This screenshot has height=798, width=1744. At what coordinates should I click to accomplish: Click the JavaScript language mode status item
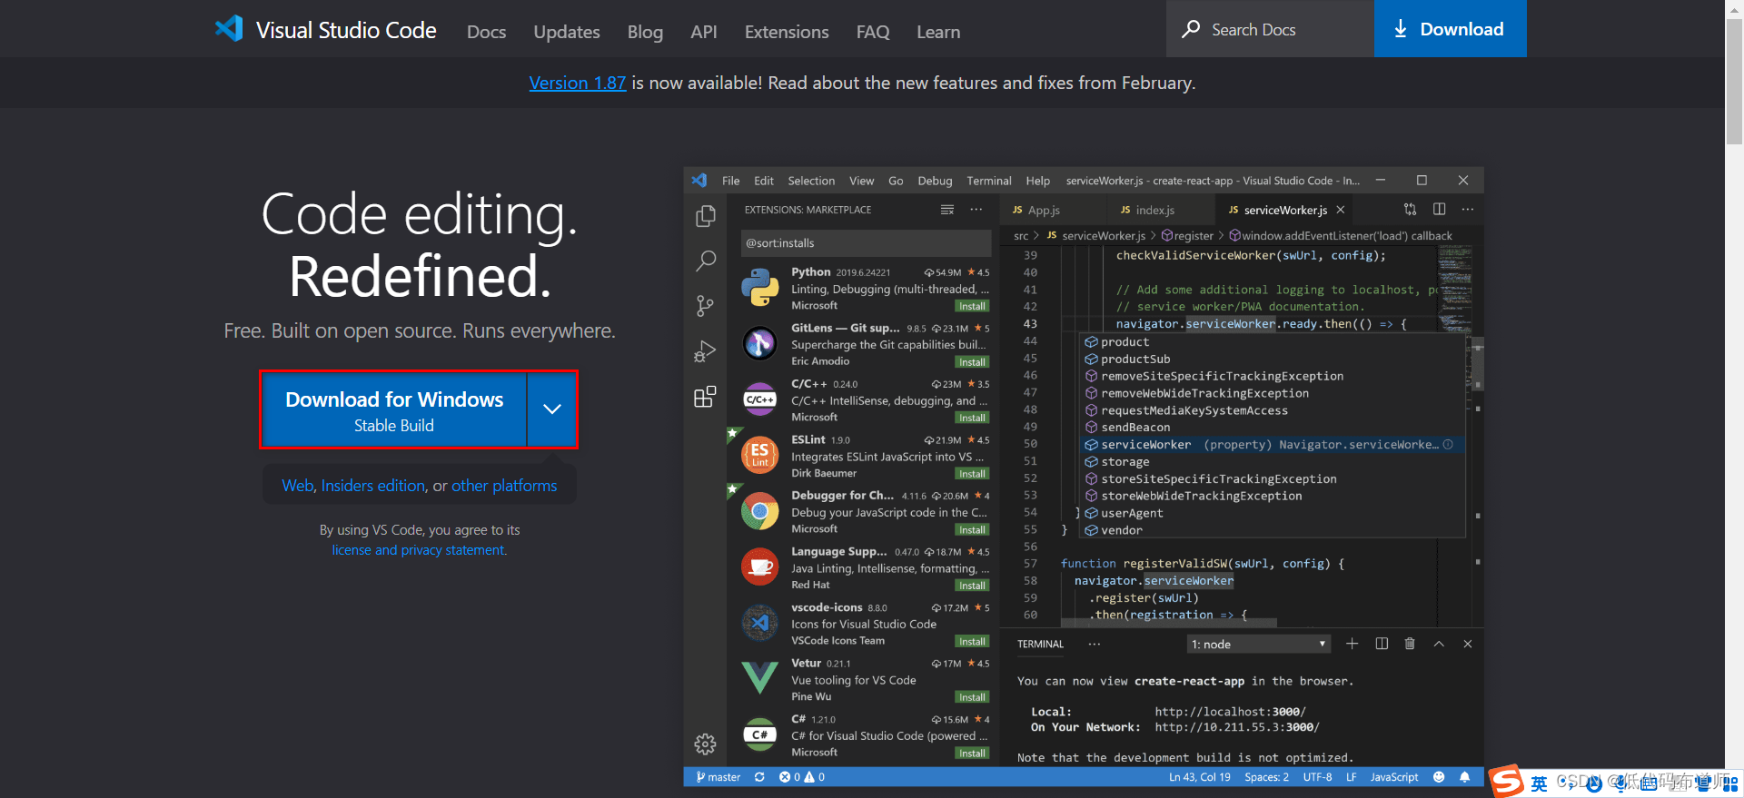tap(1394, 777)
